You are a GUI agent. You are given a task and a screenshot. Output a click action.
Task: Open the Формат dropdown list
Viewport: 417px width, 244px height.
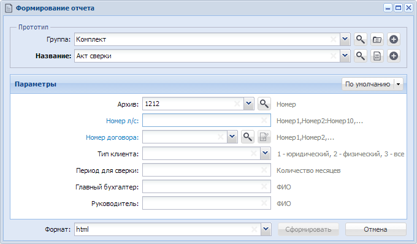[266, 229]
